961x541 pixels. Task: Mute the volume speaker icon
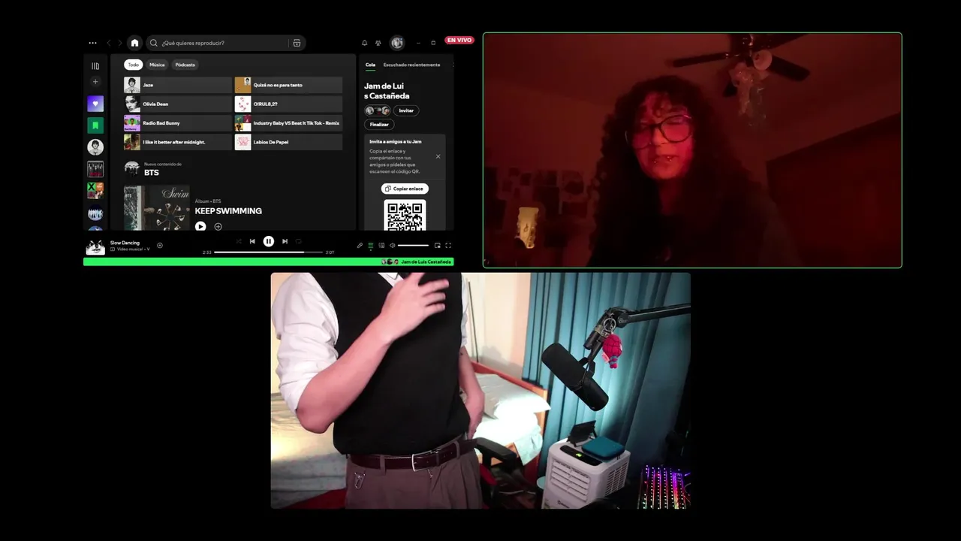click(392, 245)
